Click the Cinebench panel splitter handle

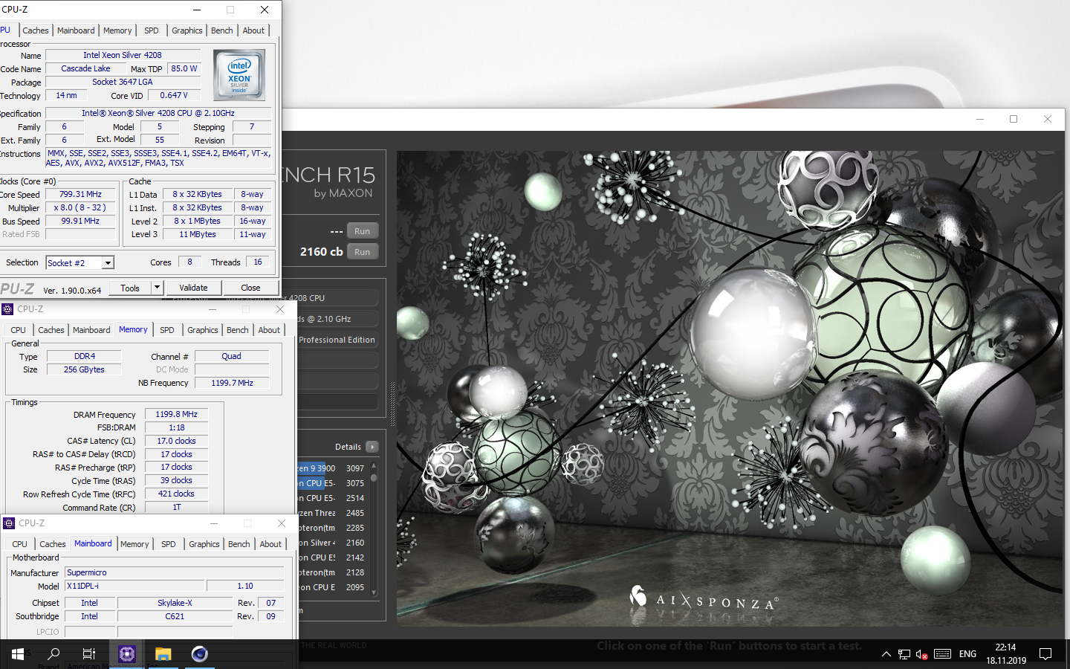pos(392,404)
